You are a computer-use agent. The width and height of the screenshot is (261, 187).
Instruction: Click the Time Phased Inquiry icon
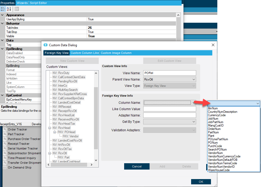click(5, 158)
